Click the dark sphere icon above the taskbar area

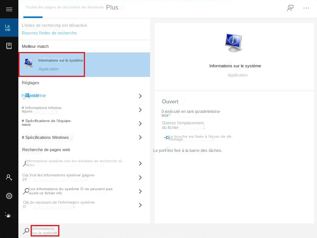(x=9, y=215)
